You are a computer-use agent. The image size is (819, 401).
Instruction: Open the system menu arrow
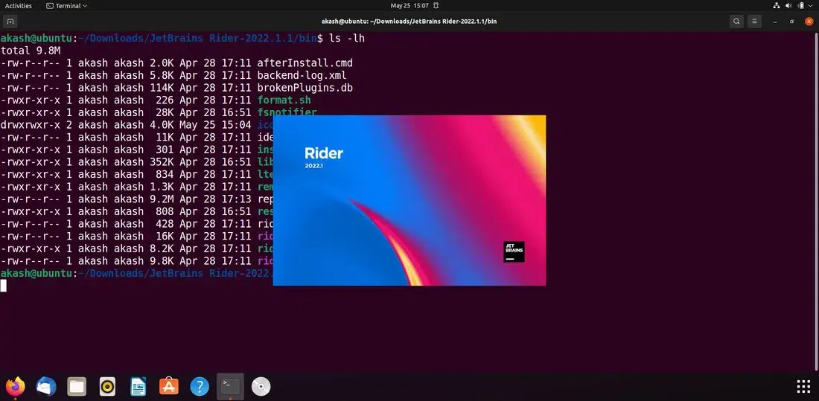pos(811,6)
